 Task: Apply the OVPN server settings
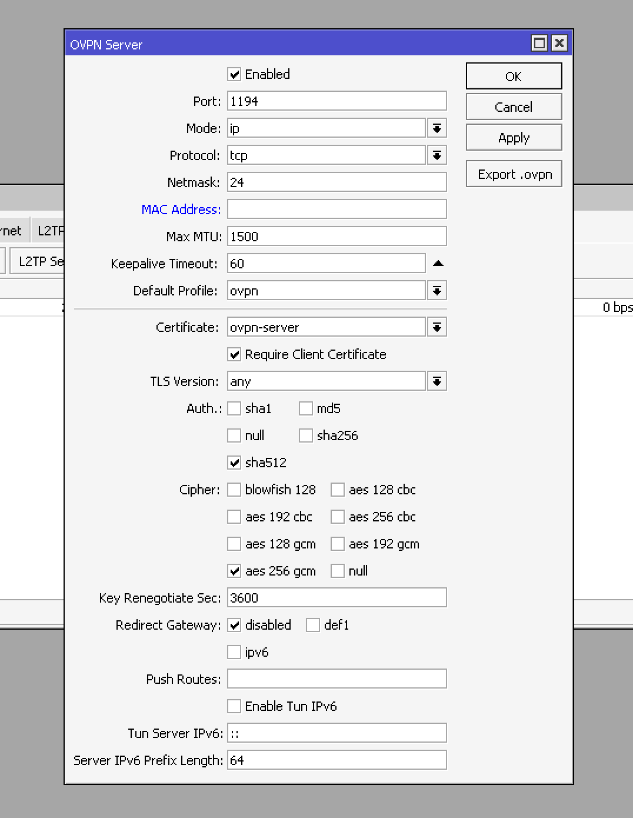tap(513, 137)
